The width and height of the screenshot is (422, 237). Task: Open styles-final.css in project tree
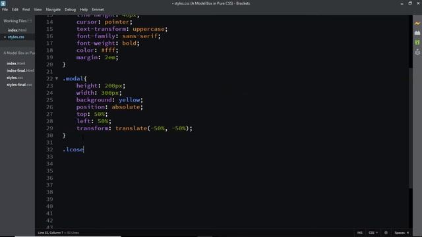point(19,85)
